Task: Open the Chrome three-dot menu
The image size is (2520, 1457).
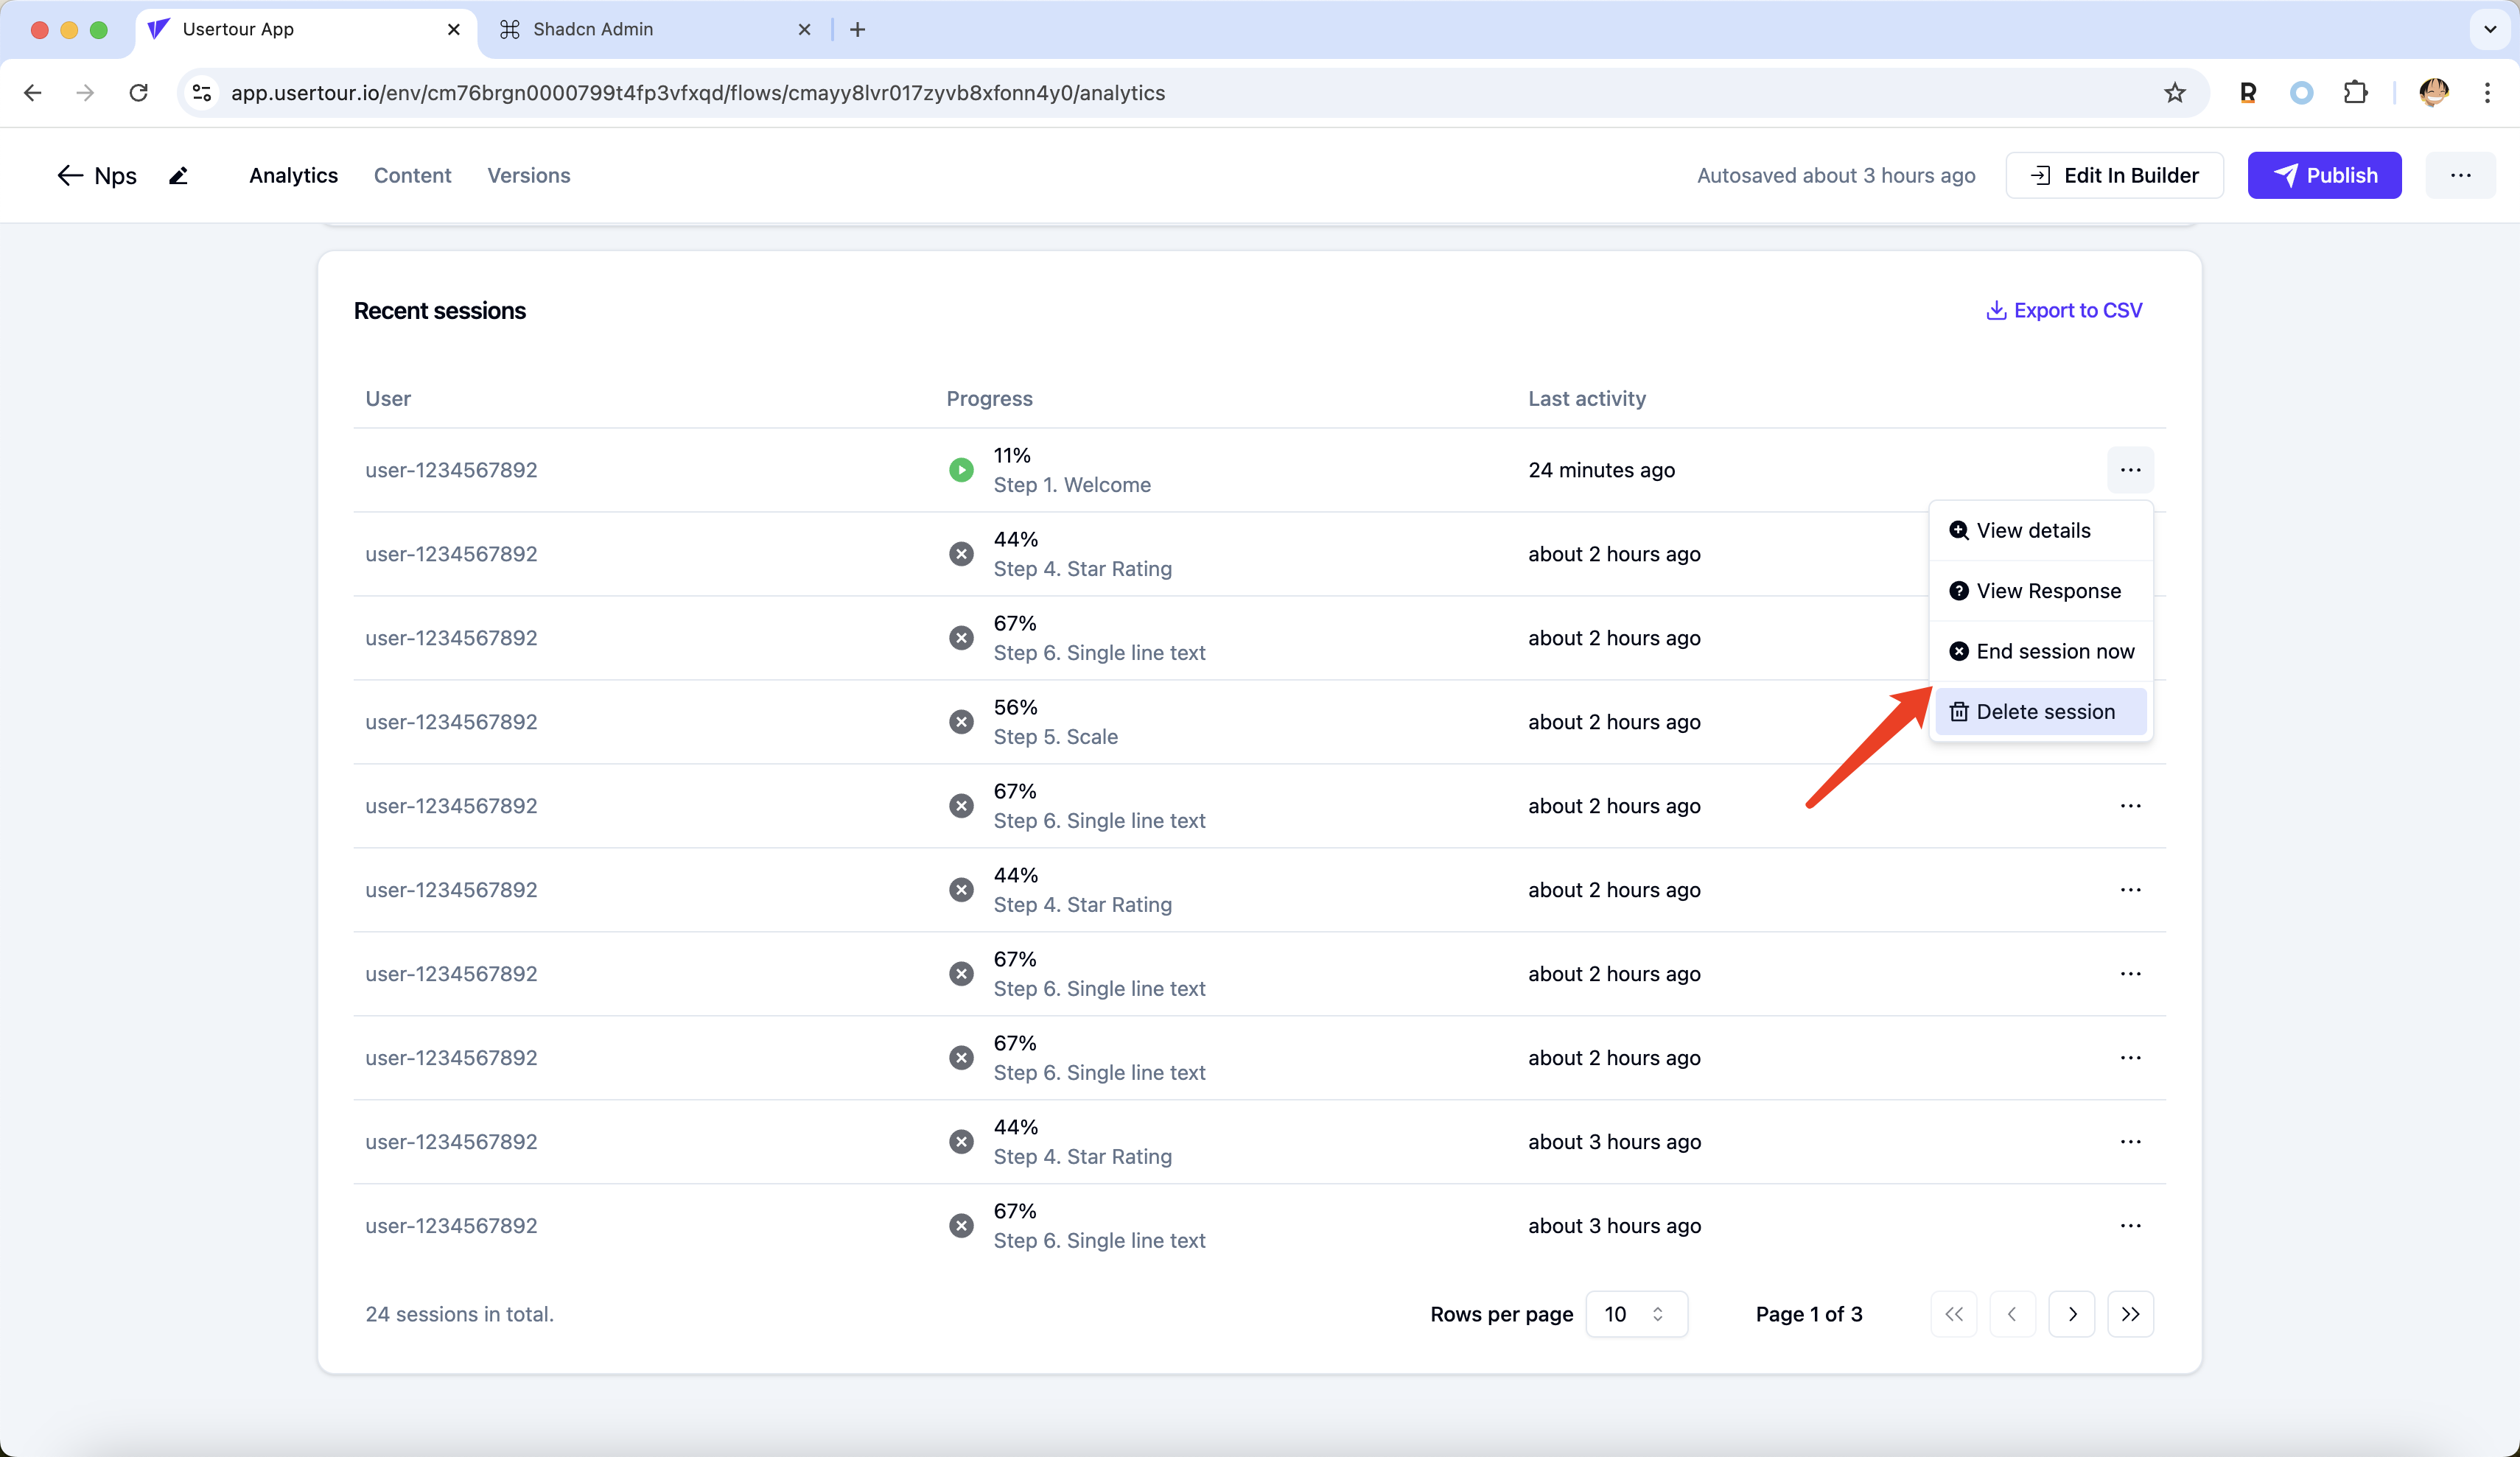Action: (x=2487, y=93)
